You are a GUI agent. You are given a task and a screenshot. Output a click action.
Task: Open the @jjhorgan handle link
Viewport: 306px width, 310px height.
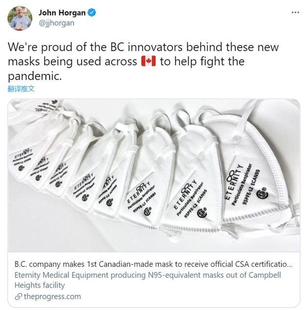(x=56, y=23)
